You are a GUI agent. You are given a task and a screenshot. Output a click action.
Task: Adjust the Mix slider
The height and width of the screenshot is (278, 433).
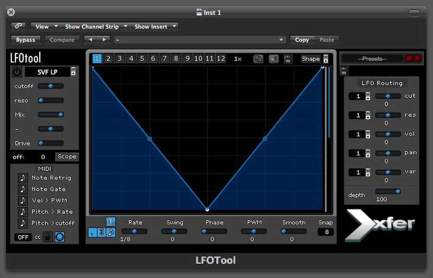pyautogui.click(x=51, y=115)
